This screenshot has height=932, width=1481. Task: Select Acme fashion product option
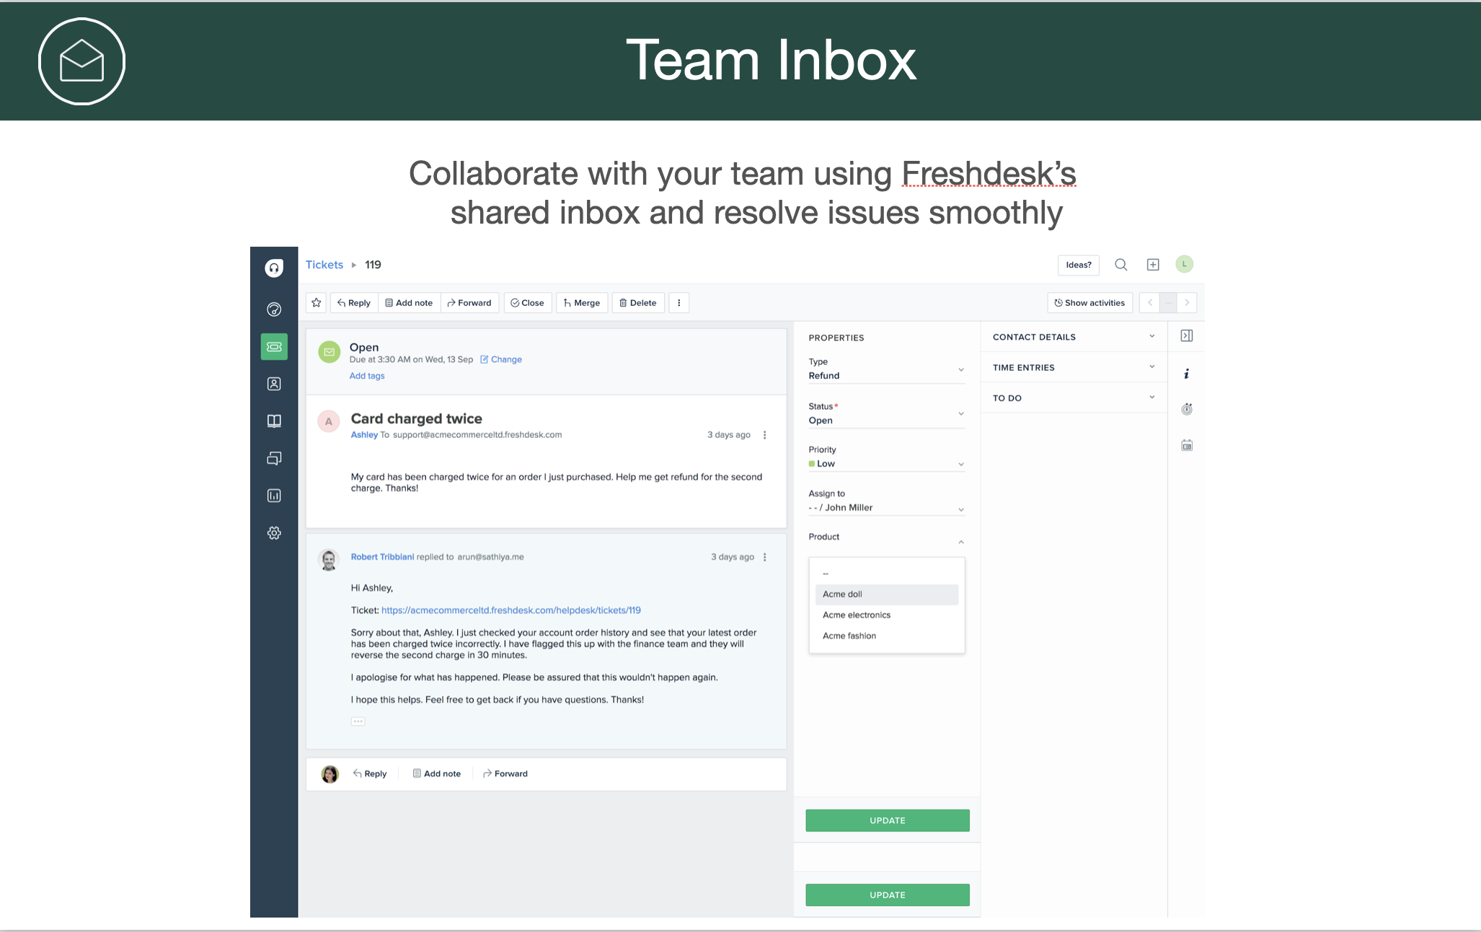[887, 636]
